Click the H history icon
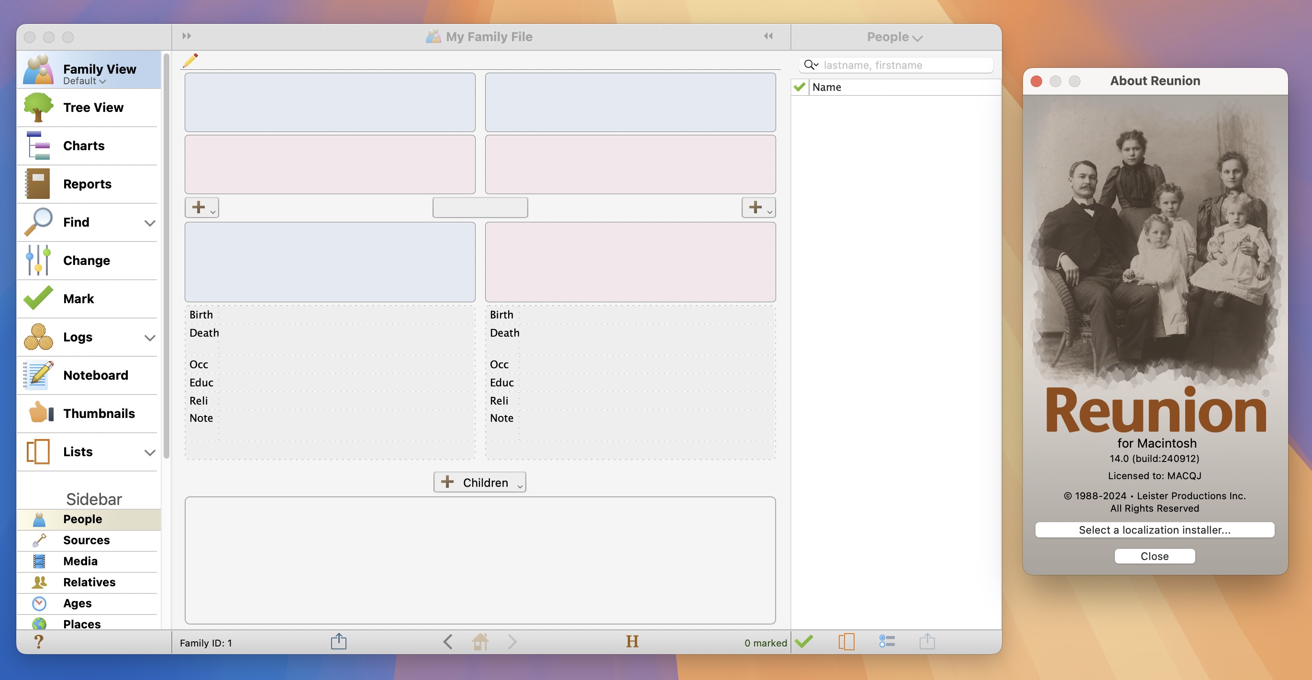This screenshot has width=1312, height=680. (632, 642)
